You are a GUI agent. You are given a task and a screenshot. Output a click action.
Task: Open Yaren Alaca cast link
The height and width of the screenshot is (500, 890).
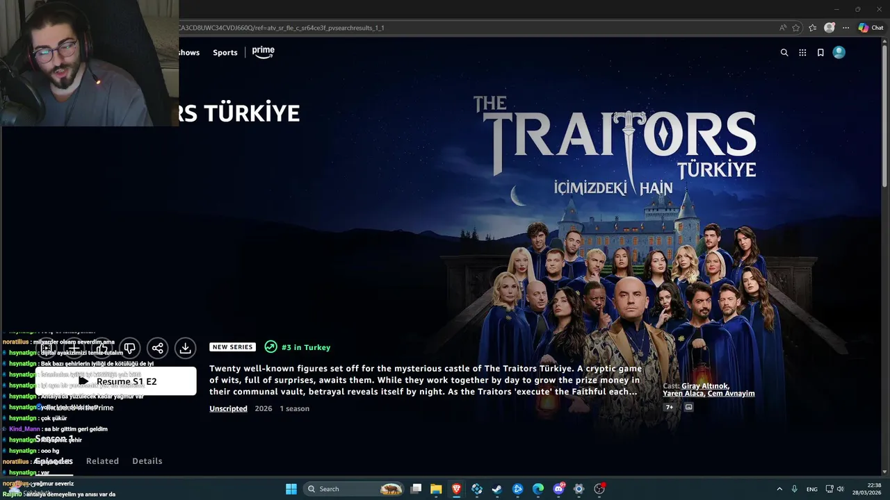coord(683,394)
